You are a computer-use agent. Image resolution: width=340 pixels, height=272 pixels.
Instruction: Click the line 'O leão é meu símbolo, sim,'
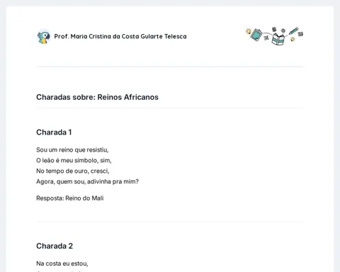pos(74,161)
